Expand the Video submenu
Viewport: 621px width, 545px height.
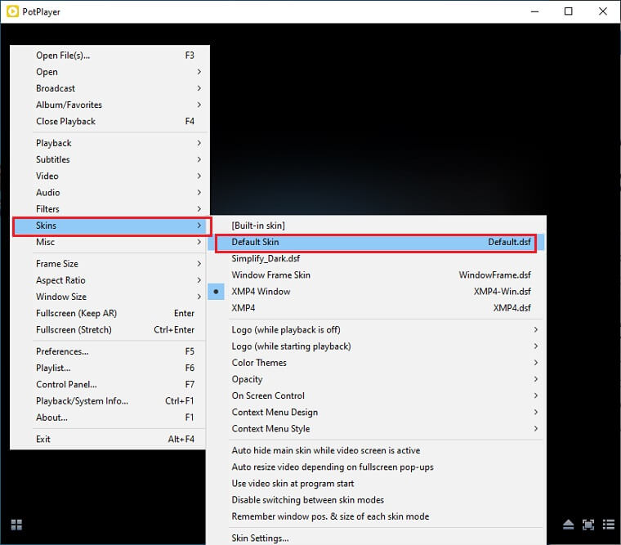pos(109,176)
